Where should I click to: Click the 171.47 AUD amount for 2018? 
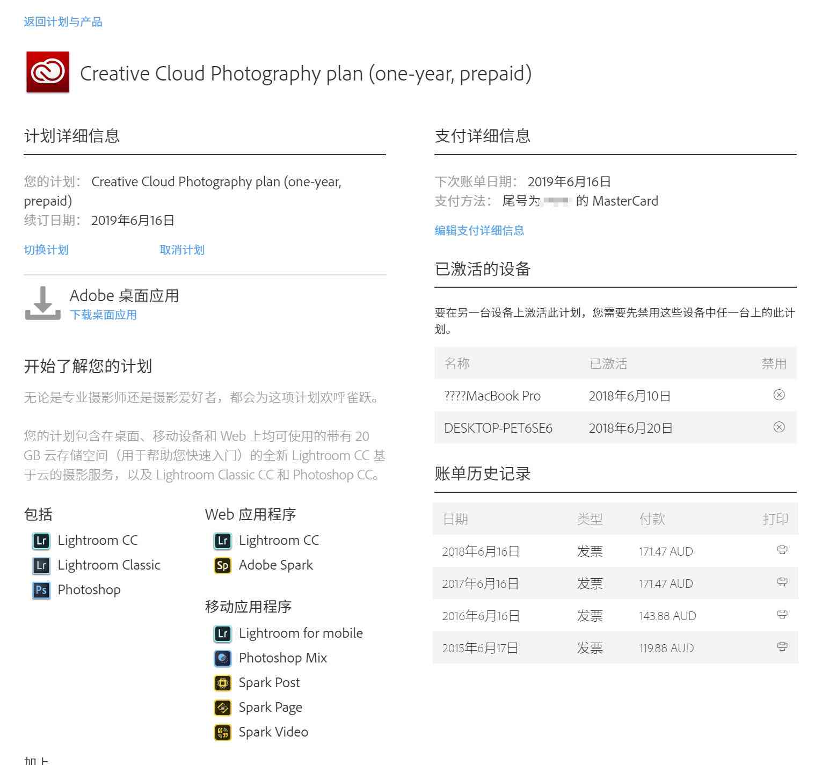(x=666, y=551)
